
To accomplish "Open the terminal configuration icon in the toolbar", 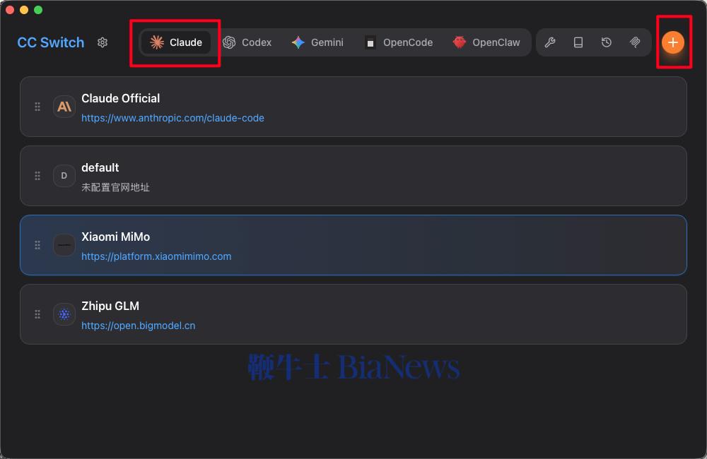I will pos(578,42).
